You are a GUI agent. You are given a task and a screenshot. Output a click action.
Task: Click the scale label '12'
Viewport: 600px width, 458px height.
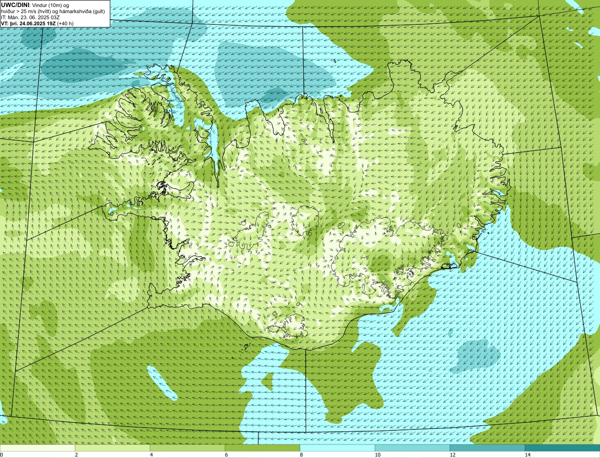(x=452, y=455)
